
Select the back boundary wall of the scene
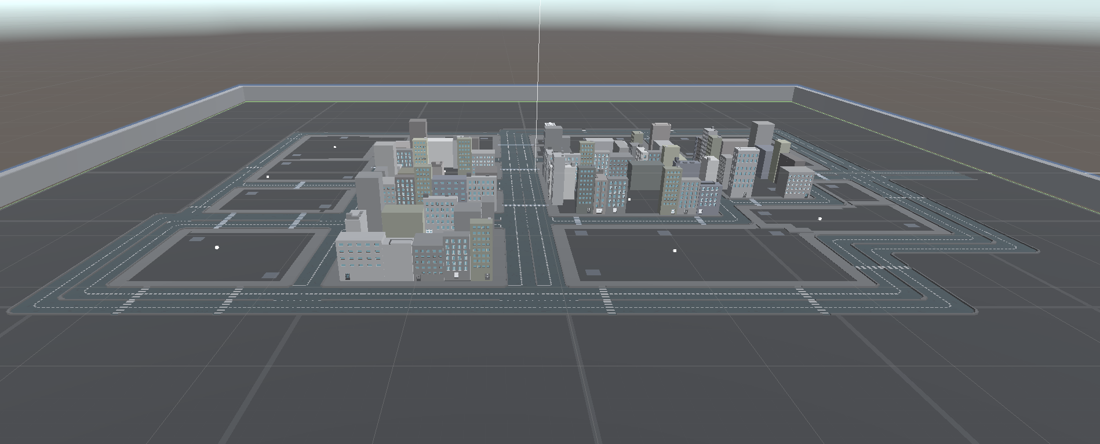tap(516, 94)
